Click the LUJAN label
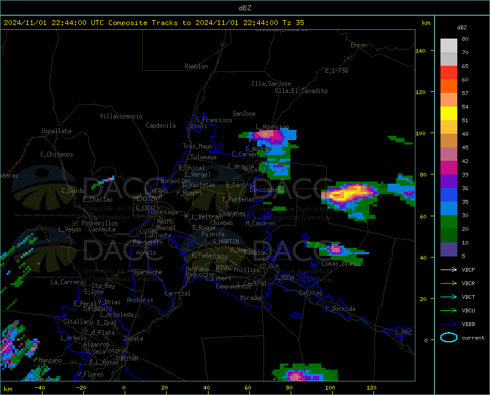The image size is (490, 395). coord(148,231)
